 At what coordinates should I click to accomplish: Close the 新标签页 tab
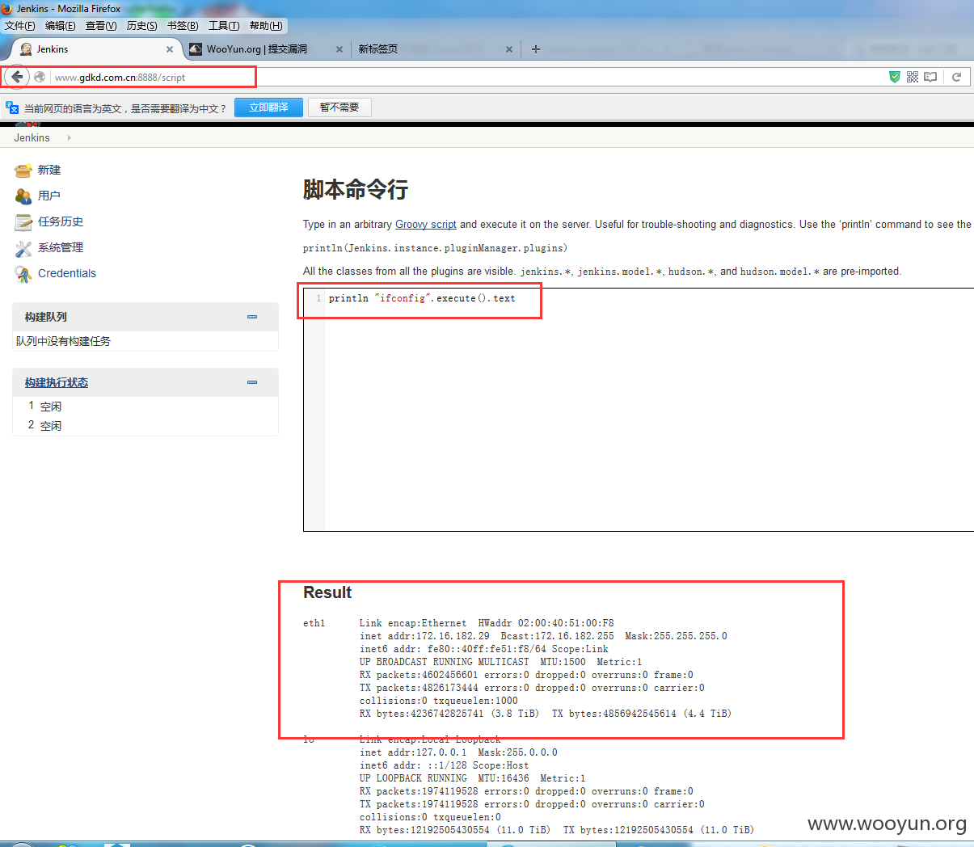[509, 49]
